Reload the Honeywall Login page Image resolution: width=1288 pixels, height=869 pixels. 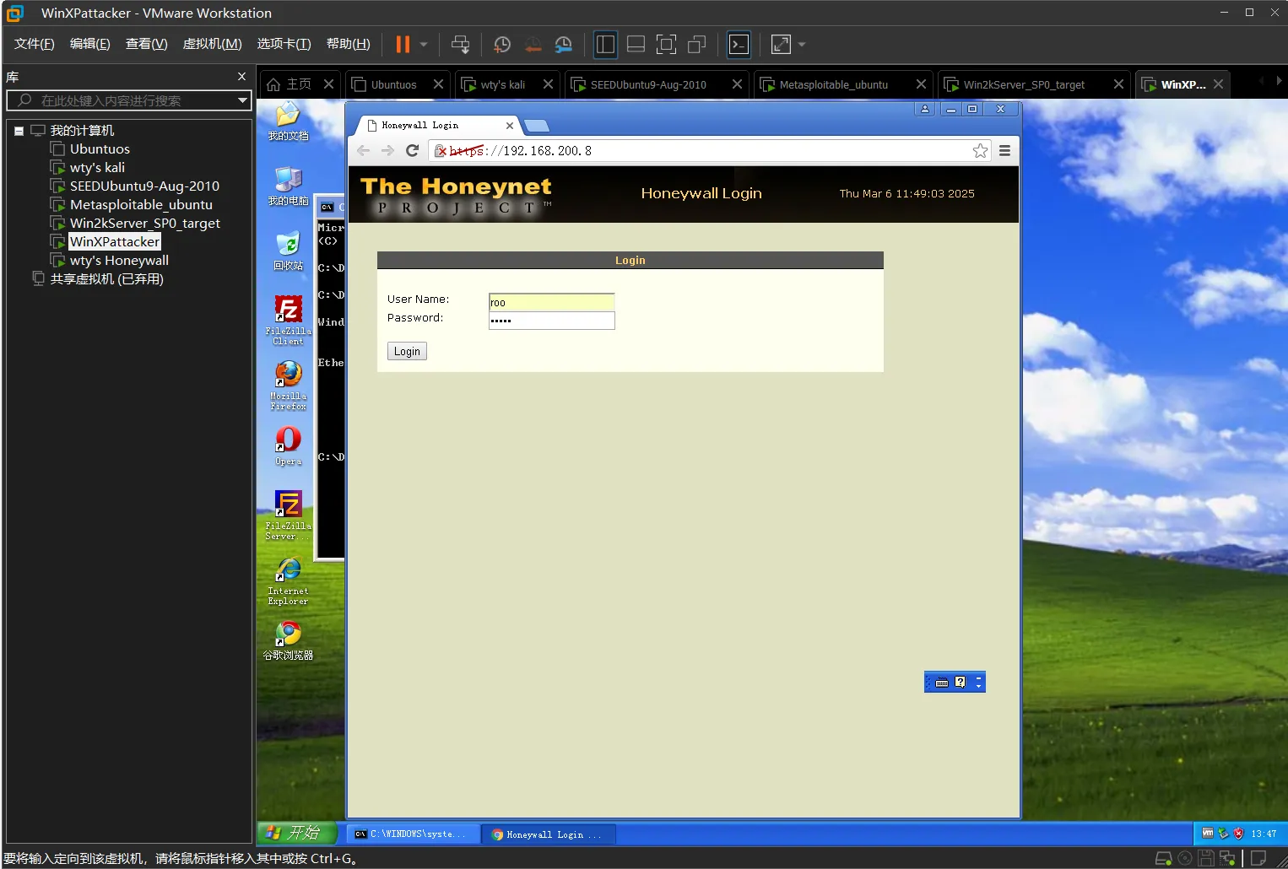coord(412,150)
